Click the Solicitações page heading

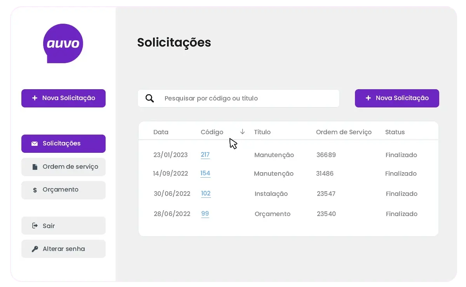tap(174, 43)
